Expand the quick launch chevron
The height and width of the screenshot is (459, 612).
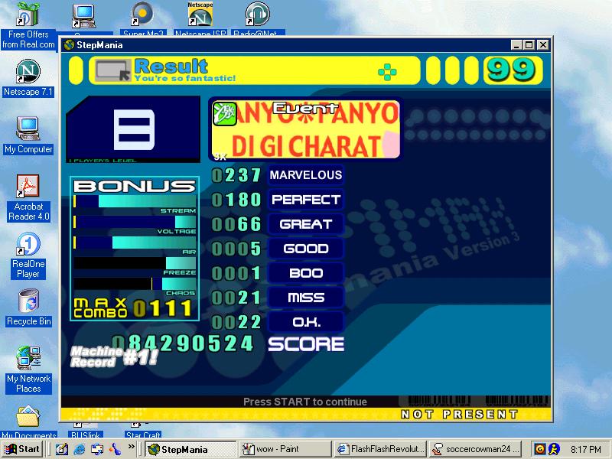[131, 447]
